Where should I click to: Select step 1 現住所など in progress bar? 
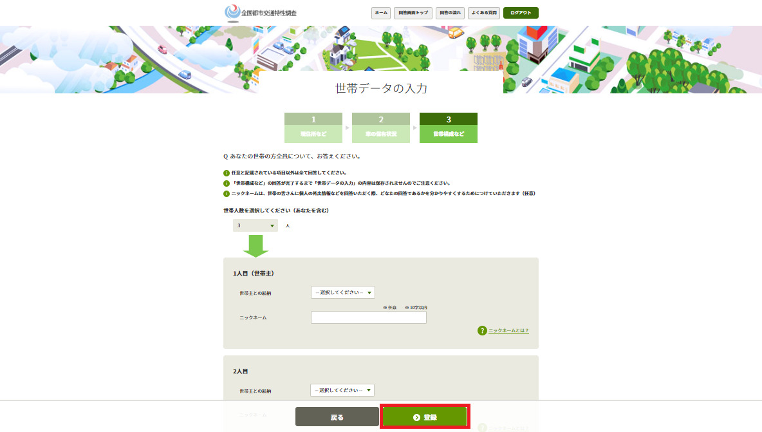point(313,127)
